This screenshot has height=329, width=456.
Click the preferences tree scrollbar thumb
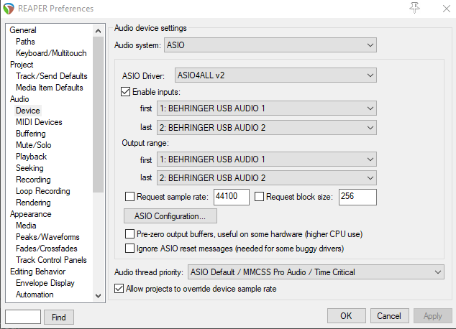click(99, 114)
